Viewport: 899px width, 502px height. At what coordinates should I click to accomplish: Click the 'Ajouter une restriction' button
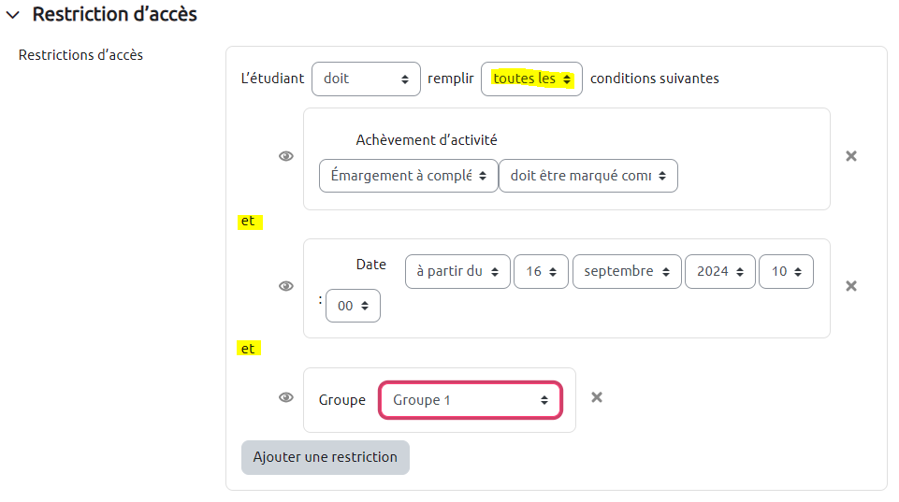(x=325, y=457)
